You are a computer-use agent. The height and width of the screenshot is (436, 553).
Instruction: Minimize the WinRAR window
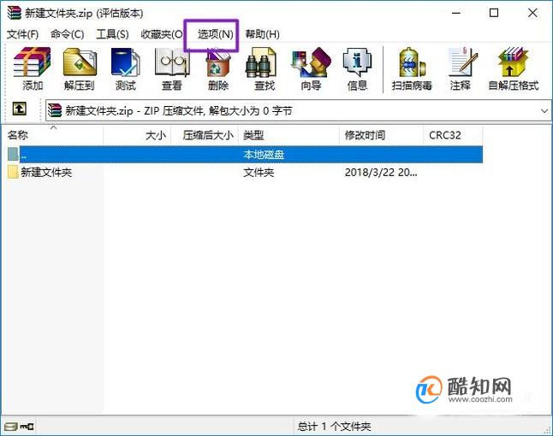click(x=456, y=13)
